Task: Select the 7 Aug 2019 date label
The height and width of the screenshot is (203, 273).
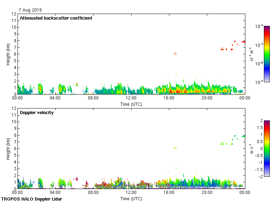Action: tap(31, 10)
